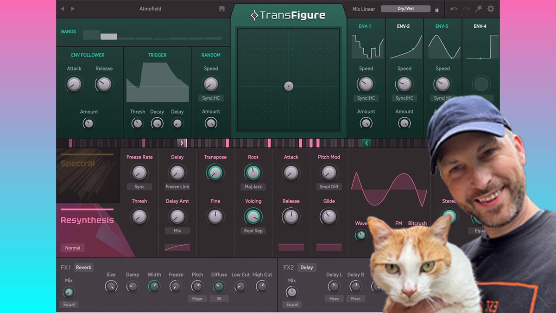Click the pink bar under Glide
The height and width of the screenshot is (313, 556).
click(329, 247)
